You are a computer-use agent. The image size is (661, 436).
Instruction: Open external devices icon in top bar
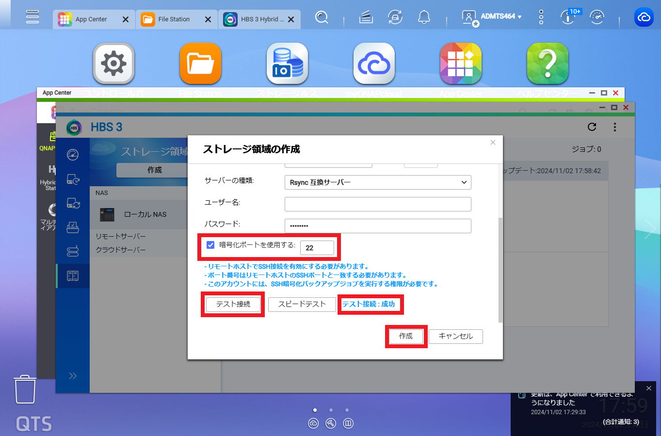(x=395, y=17)
